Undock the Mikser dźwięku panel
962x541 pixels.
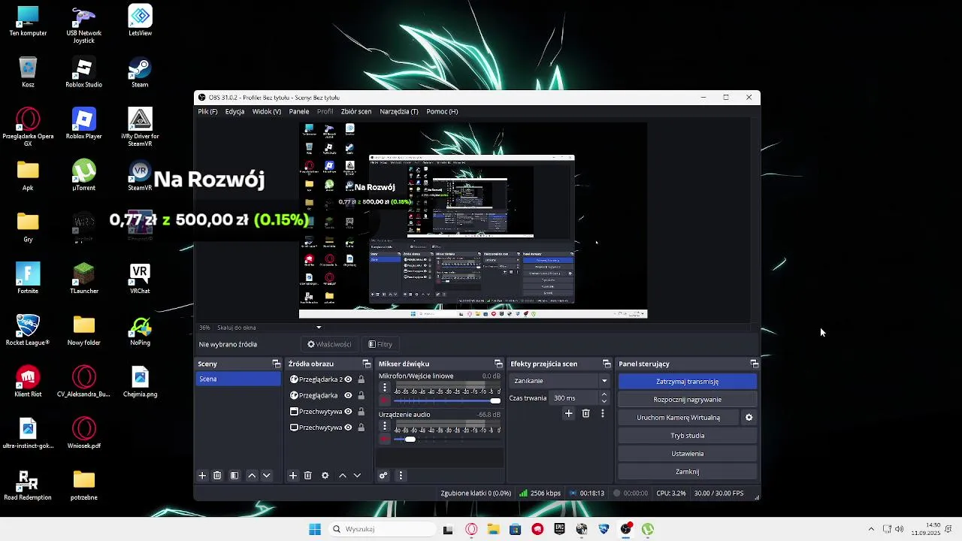tap(498, 364)
